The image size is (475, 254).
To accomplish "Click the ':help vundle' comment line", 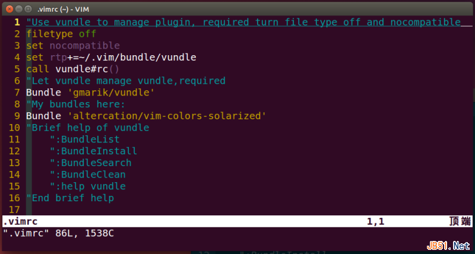I will tap(87, 186).
